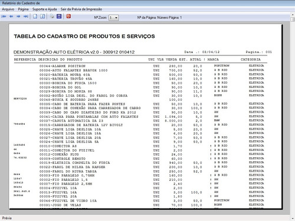Go to the next page arrow icon
The width and height of the screenshot is (295, 221).
[x=18, y=17]
